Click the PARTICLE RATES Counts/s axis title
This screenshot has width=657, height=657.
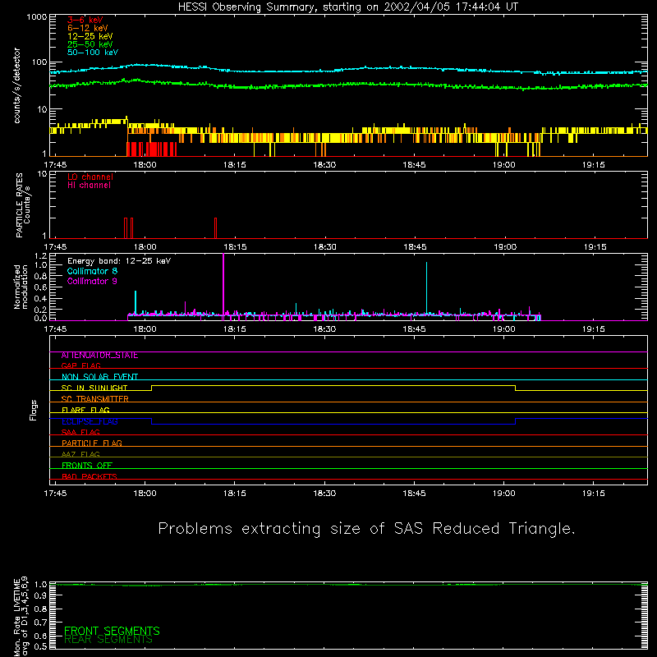click(23, 205)
